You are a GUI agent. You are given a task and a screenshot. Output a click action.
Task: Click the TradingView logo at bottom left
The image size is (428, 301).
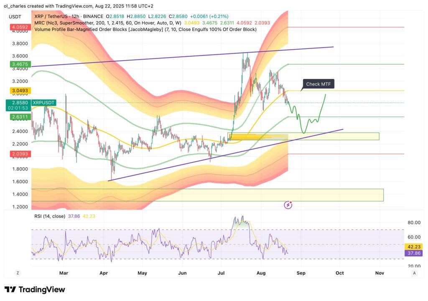(x=33, y=289)
